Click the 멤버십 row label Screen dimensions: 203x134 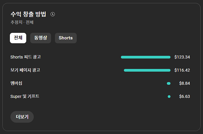pyautogui.click(x=16, y=83)
